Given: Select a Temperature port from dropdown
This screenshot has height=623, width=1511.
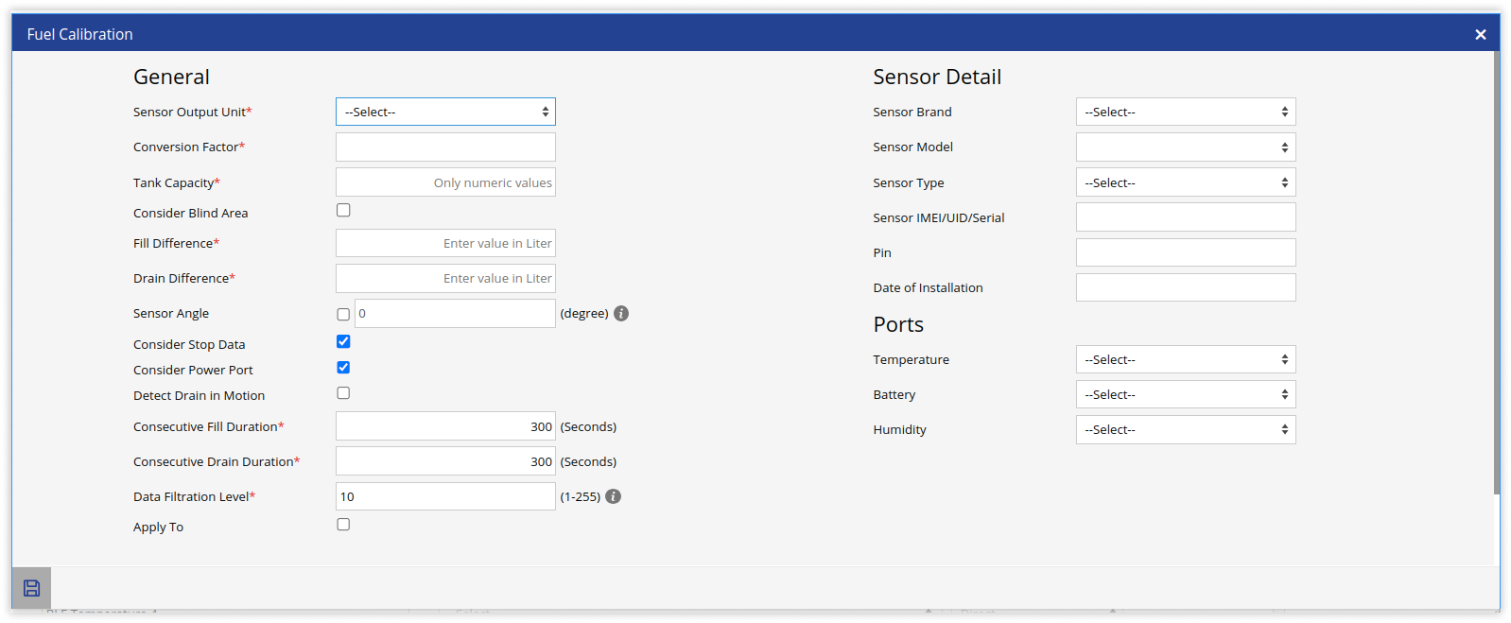Looking at the screenshot, I should [x=1185, y=359].
